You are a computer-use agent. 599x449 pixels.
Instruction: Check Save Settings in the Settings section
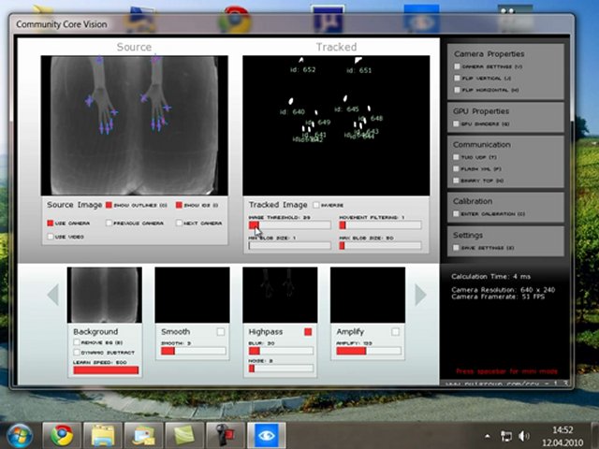coord(456,248)
